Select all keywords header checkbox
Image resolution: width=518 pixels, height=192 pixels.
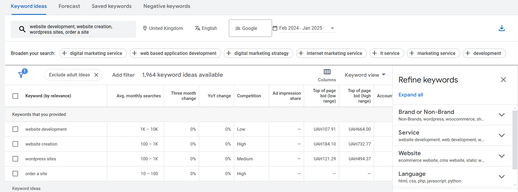[x=15, y=96]
